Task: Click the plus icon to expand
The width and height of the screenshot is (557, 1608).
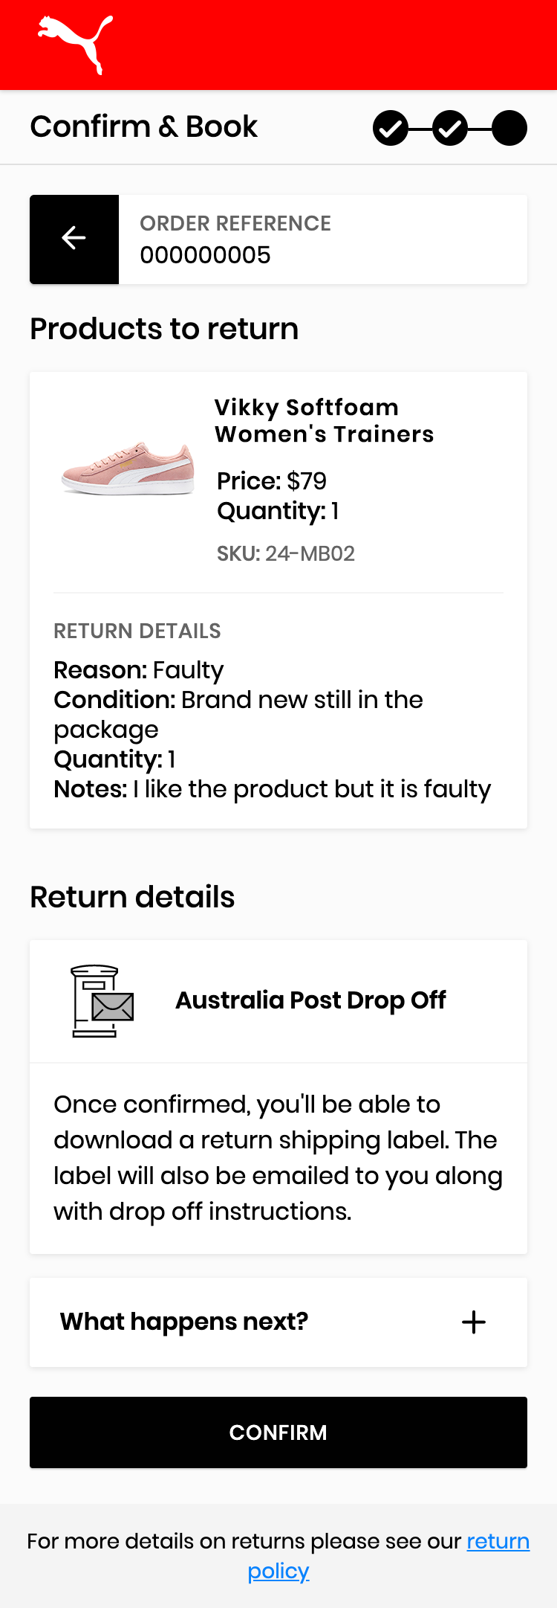Action: click(x=474, y=1322)
